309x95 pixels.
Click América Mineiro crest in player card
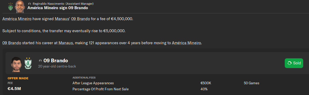28,63
